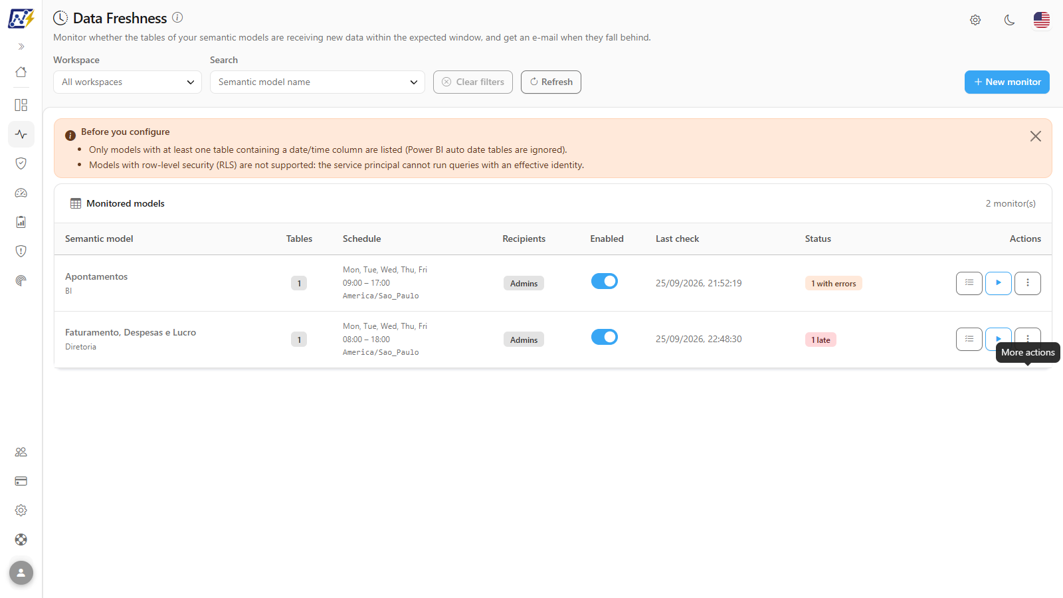Select the activity pulse monitor sidebar icon
Image resolution: width=1063 pixels, height=598 pixels.
[x=21, y=134]
